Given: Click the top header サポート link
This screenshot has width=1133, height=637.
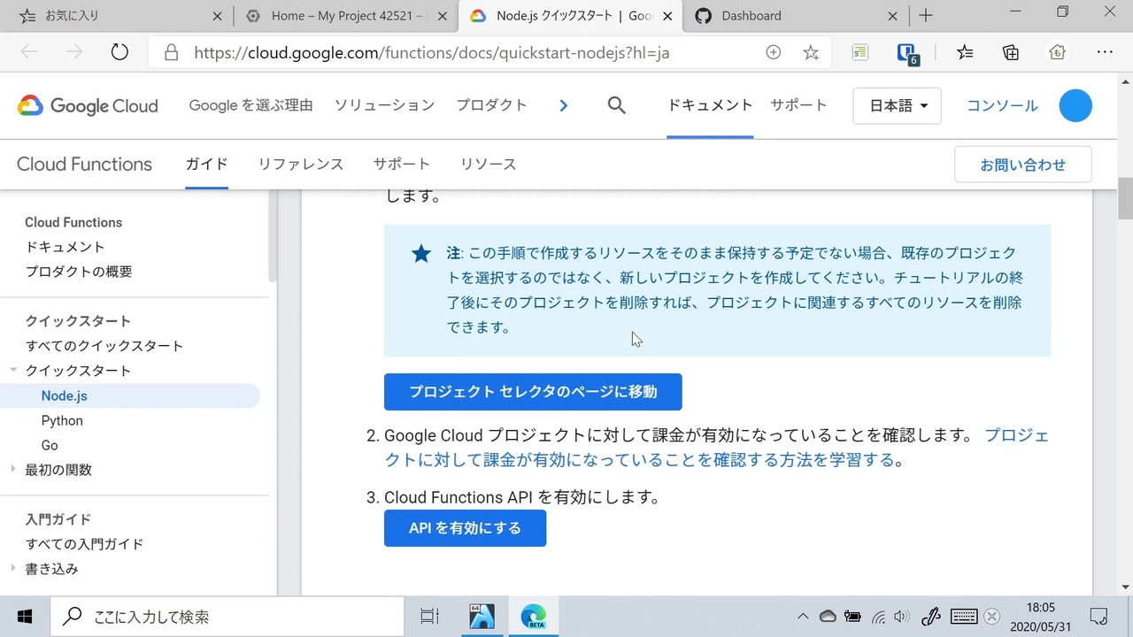Looking at the screenshot, I should 798,105.
